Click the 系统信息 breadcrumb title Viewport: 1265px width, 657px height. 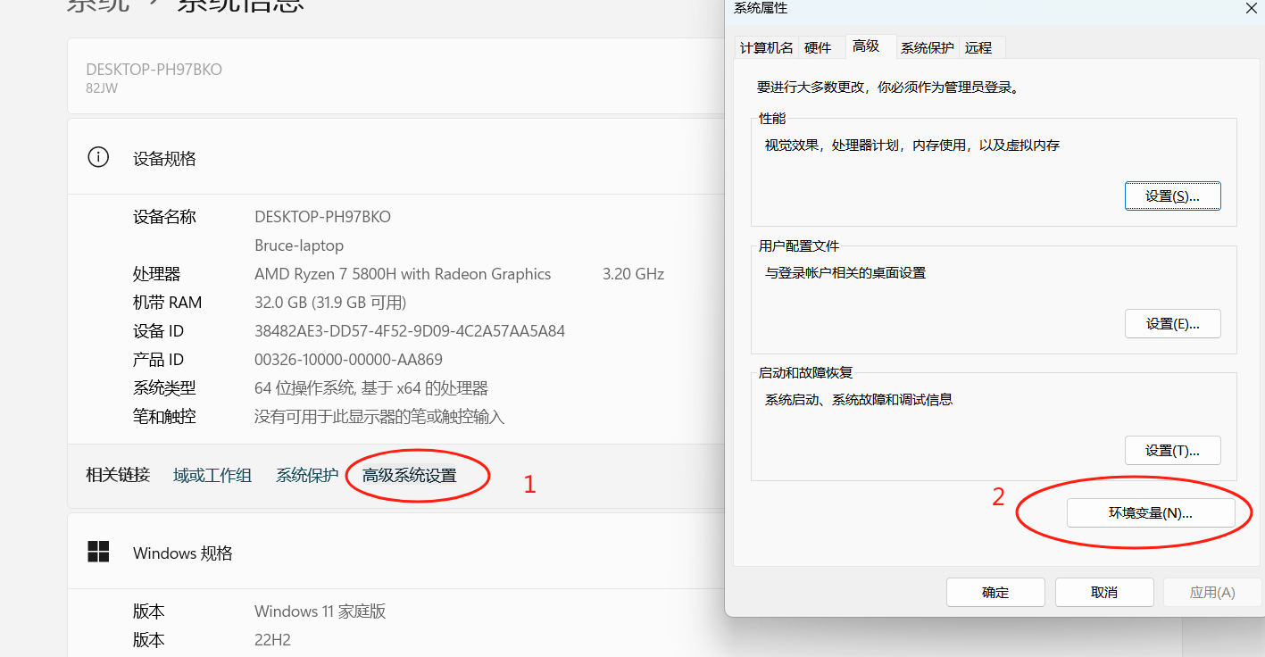pos(241,5)
